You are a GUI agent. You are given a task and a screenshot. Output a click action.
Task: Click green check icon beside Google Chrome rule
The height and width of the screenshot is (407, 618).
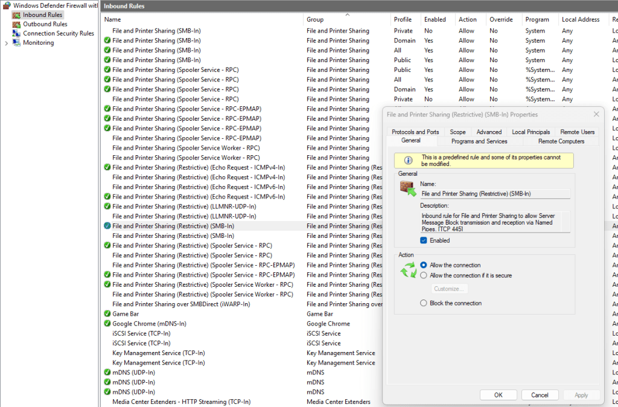[x=107, y=324]
